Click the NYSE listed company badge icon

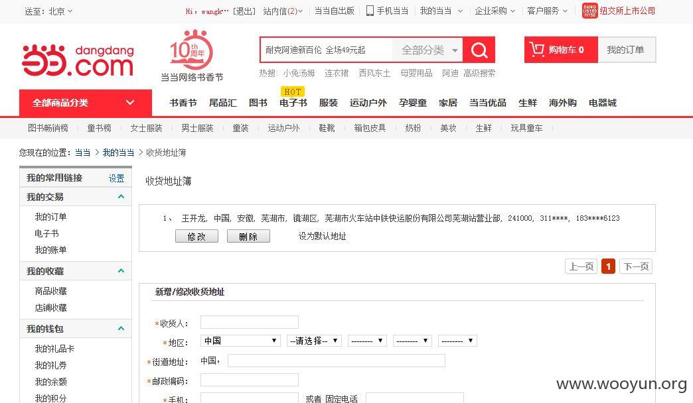click(589, 11)
